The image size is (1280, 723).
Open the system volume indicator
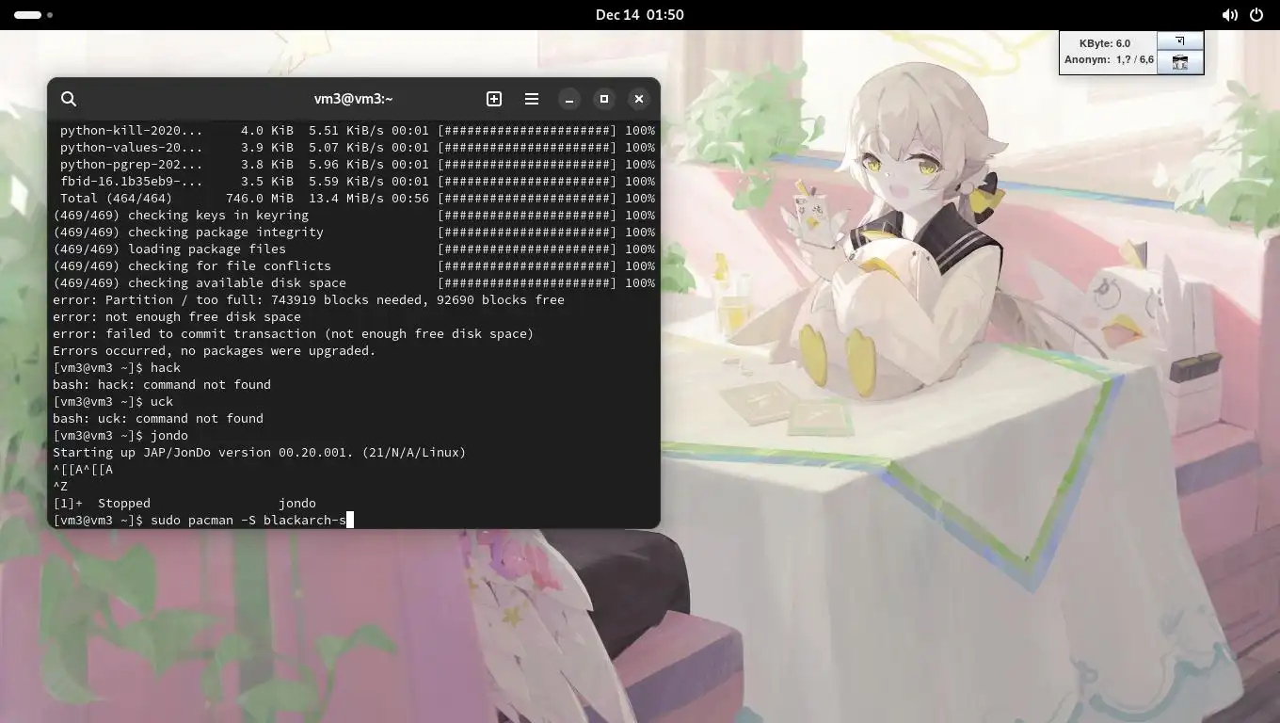click(x=1229, y=15)
